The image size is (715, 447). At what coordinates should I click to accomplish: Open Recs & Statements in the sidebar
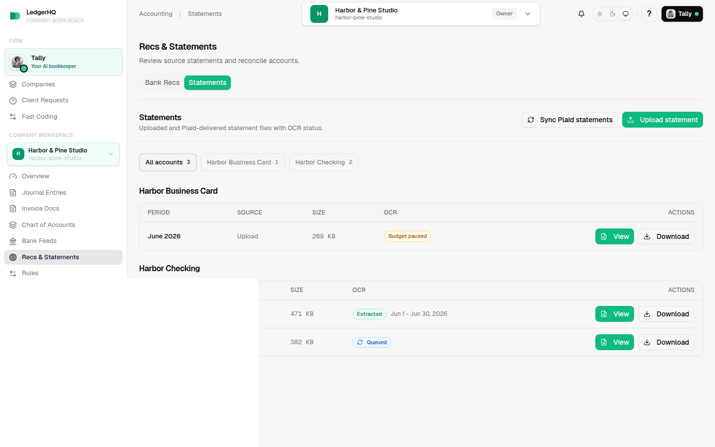click(64, 257)
